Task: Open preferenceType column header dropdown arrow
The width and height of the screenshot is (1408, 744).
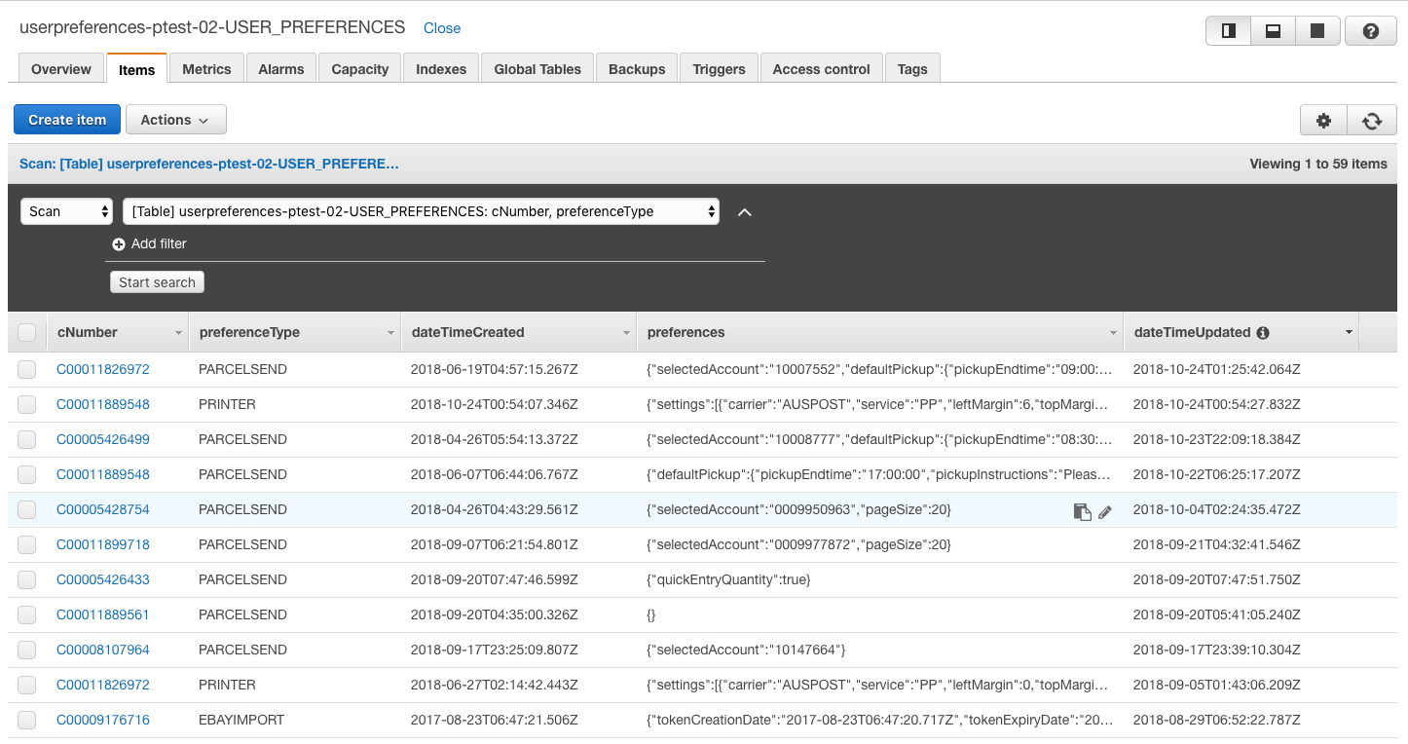Action: 391,333
